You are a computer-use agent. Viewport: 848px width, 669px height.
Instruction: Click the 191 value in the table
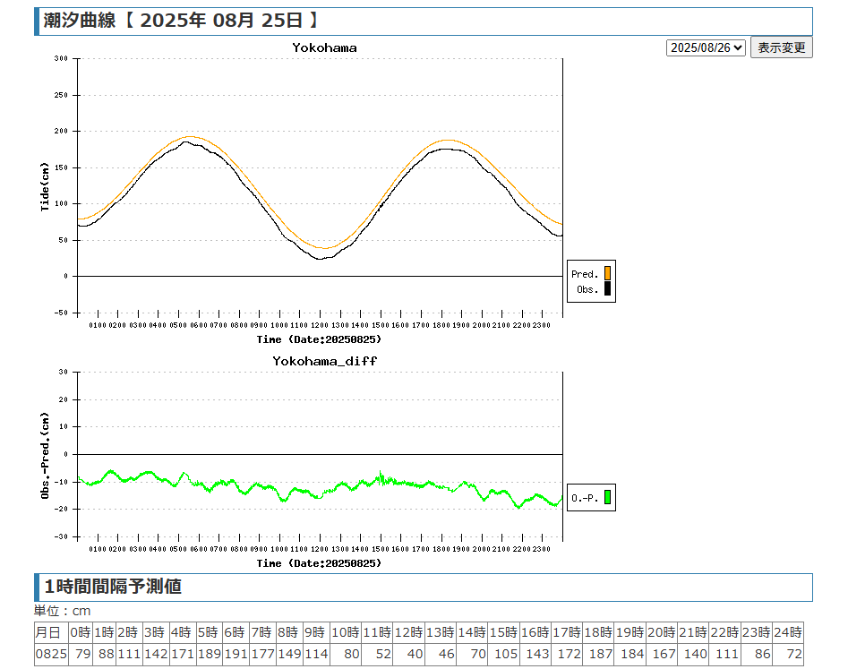pyautogui.click(x=235, y=655)
